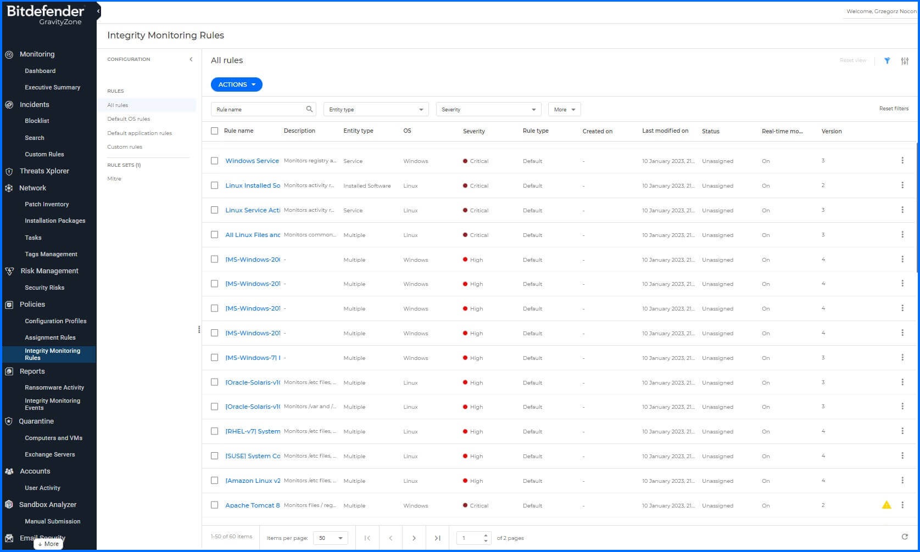Open the Amazon Linux v2 rule link

point(253,481)
